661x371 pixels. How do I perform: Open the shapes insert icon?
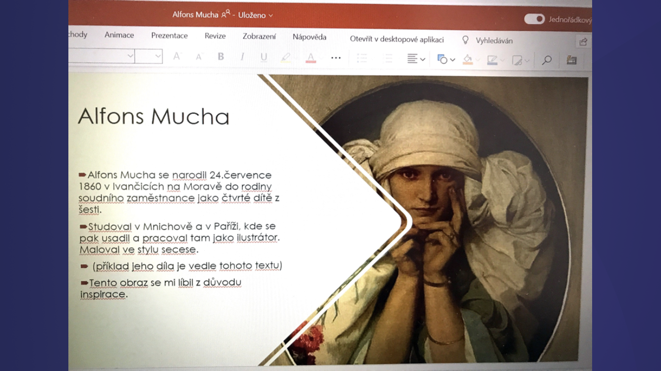442,59
